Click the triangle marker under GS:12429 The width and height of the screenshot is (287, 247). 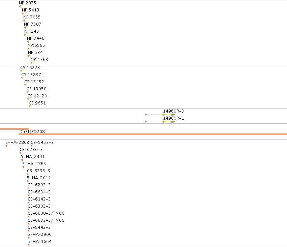coord(28,99)
